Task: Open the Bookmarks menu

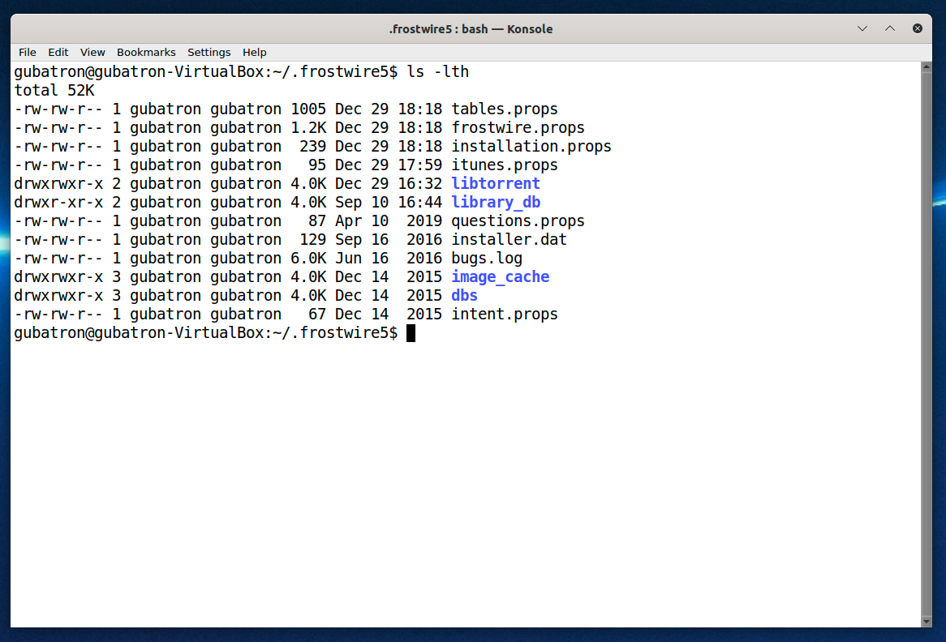Action: 146,52
